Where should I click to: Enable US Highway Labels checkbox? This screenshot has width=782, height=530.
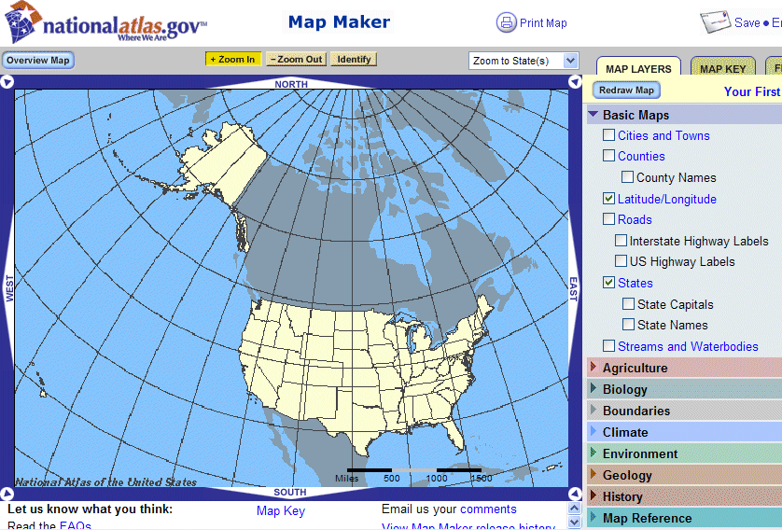[x=621, y=260]
